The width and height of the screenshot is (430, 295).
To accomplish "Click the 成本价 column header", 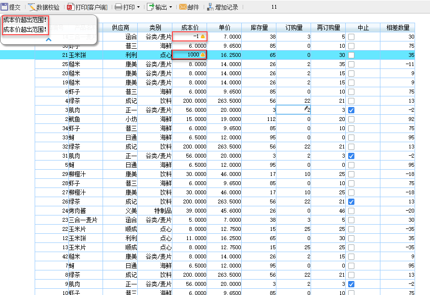I will click(x=190, y=27).
